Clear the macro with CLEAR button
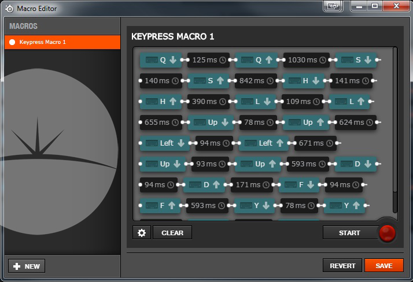Viewport: 413px width, 282px height. click(x=172, y=232)
